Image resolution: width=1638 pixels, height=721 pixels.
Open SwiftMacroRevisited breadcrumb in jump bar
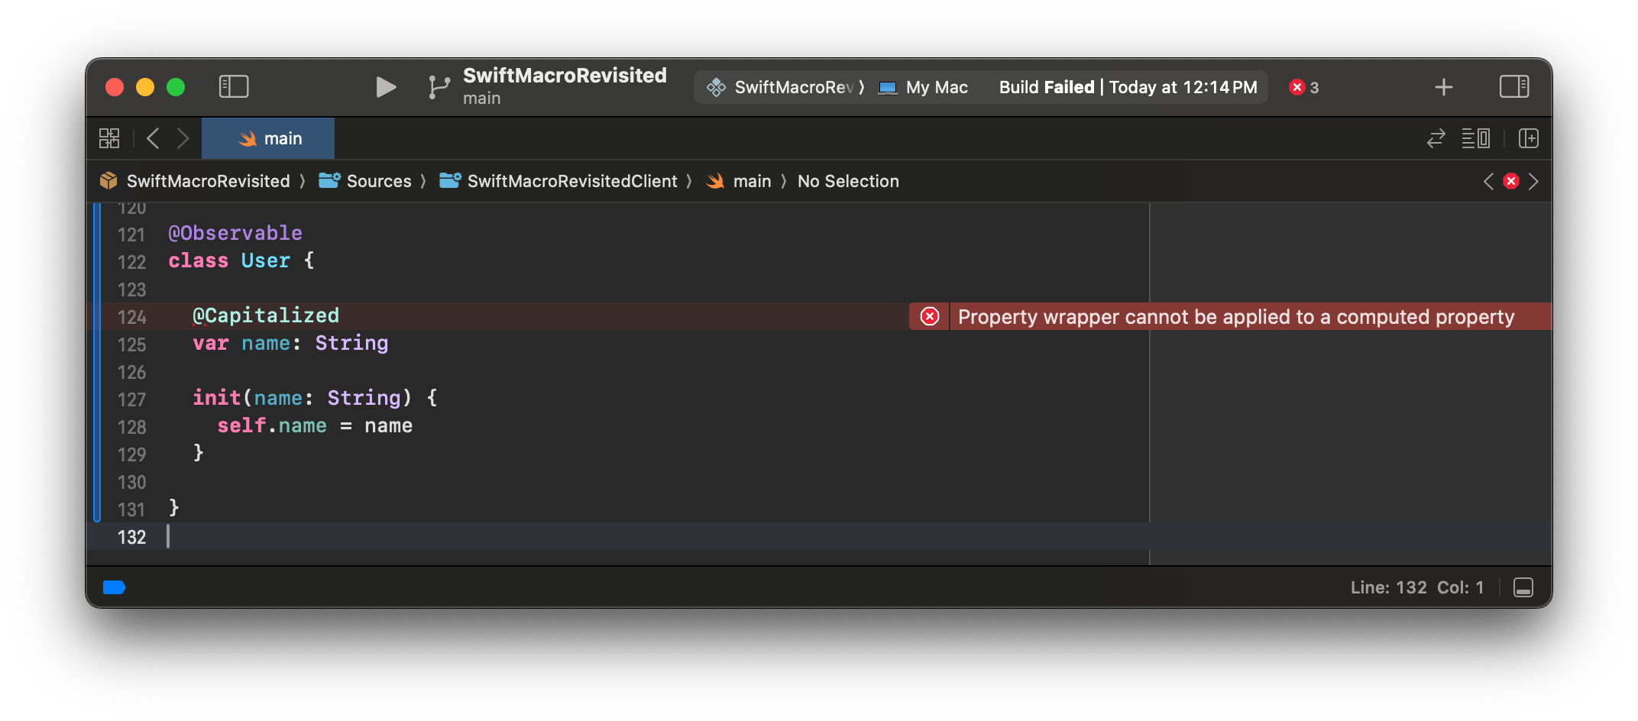(208, 181)
